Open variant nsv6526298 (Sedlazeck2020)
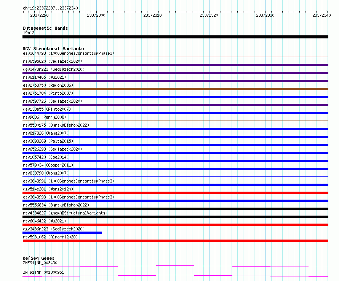 pyautogui.click(x=53, y=149)
